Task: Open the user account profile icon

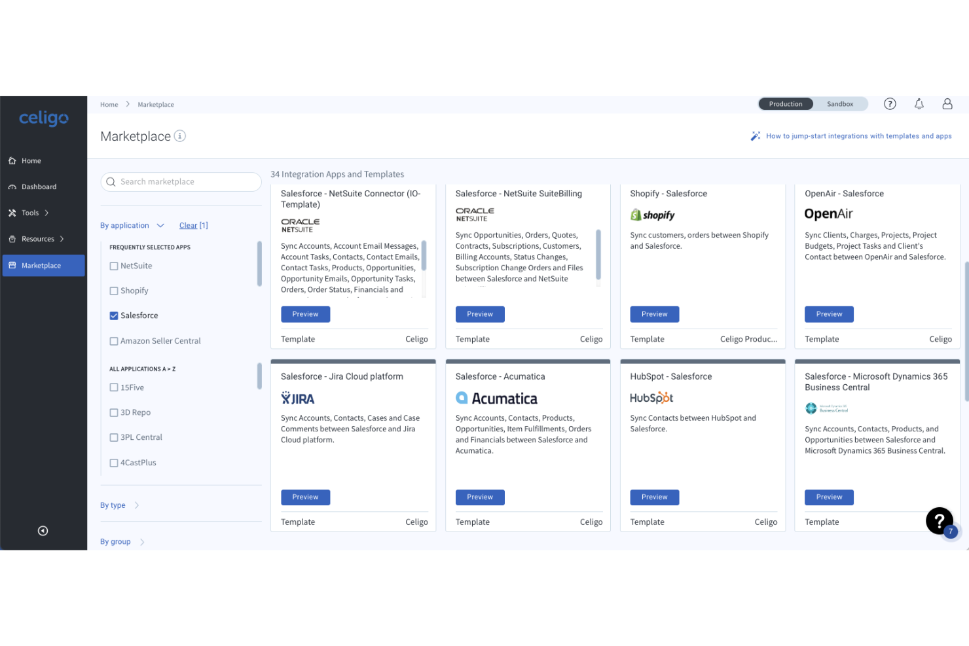Action: [x=947, y=103]
